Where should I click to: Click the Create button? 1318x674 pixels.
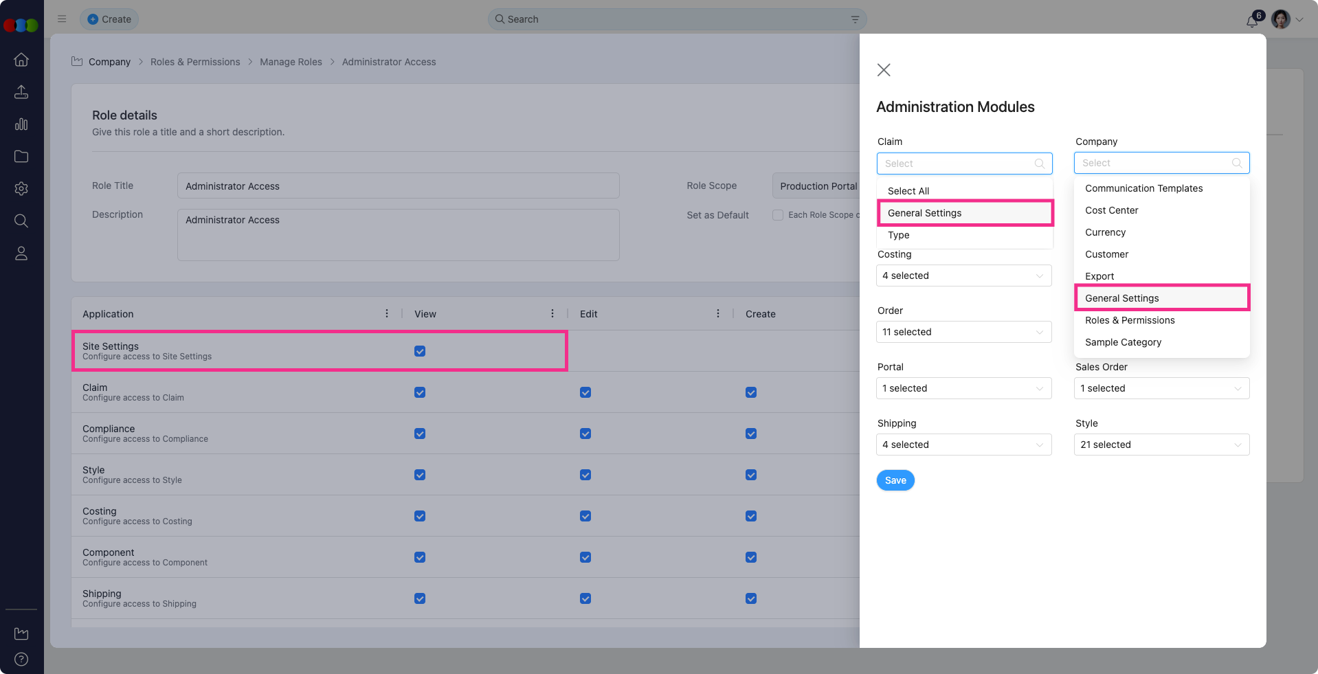(109, 19)
